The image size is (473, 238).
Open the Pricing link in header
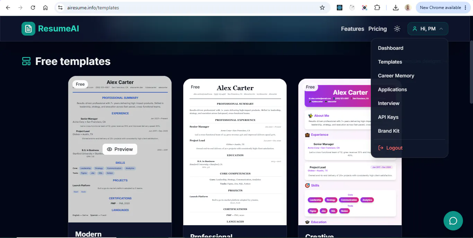pos(377,29)
